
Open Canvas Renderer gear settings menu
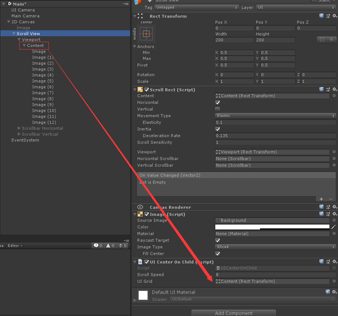pos(335,207)
